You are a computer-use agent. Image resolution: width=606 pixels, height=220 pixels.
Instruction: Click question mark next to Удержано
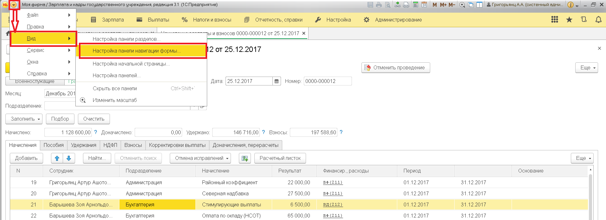[x=264, y=132]
